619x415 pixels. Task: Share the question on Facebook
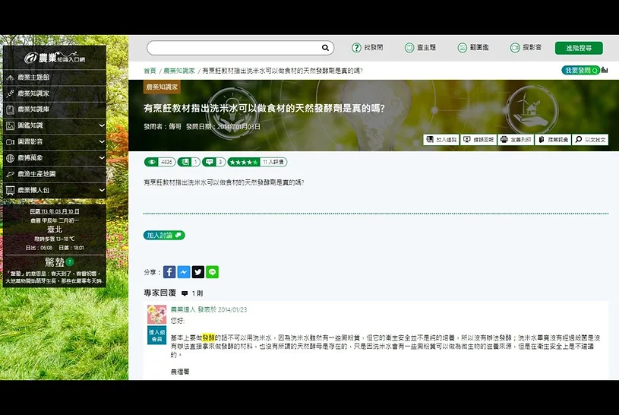(169, 272)
